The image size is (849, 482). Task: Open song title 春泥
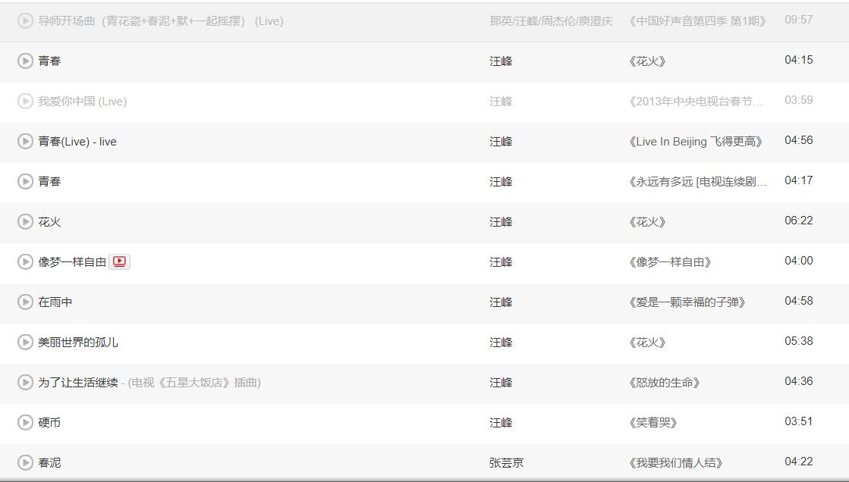(x=49, y=462)
